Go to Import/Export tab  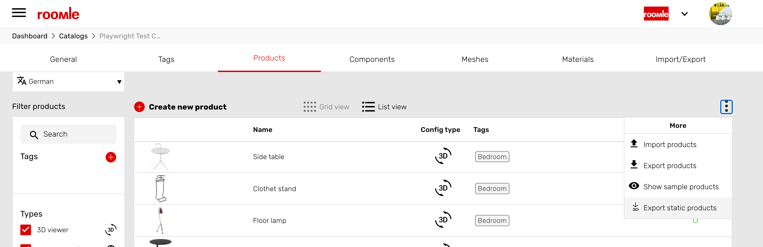pos(680,59)
